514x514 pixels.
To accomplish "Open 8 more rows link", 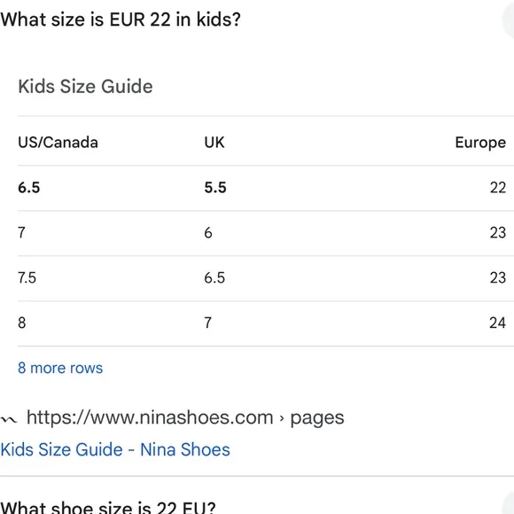I will tap(60, 368).
